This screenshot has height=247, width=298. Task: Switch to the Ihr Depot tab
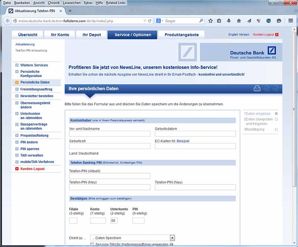[92, 35]
